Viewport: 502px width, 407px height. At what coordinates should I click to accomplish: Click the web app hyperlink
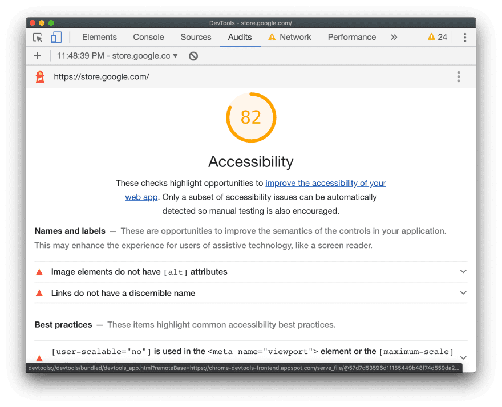141,197
